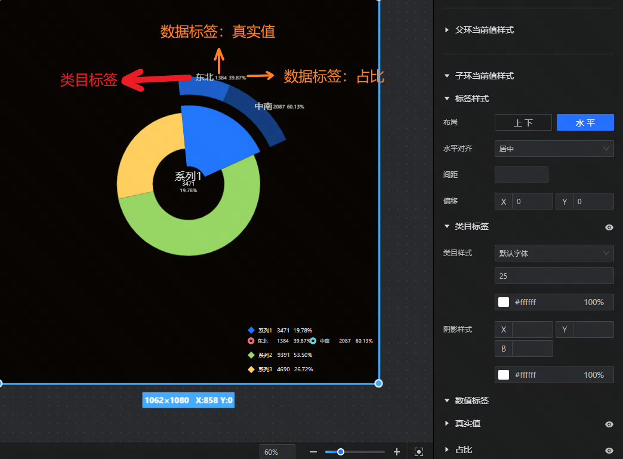This screenshot has height=459, width=623.
Task: Click the 系列3 yellow diamond legend icon
Action: [x=251, y=369]
